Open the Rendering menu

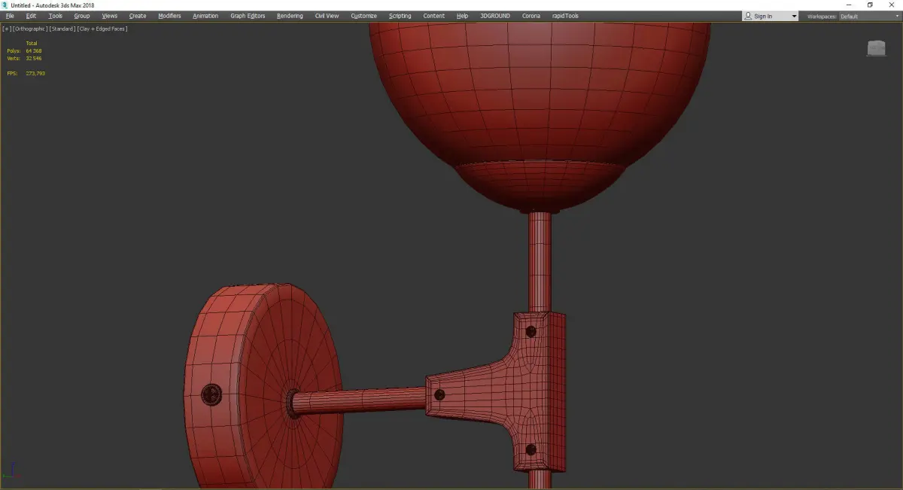point(290,16)
